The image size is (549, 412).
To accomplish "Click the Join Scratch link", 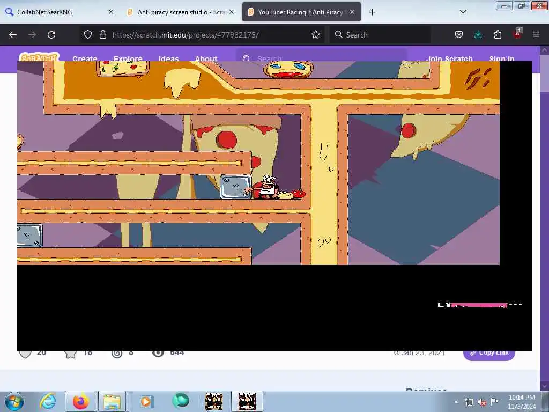I will [449, 58].
